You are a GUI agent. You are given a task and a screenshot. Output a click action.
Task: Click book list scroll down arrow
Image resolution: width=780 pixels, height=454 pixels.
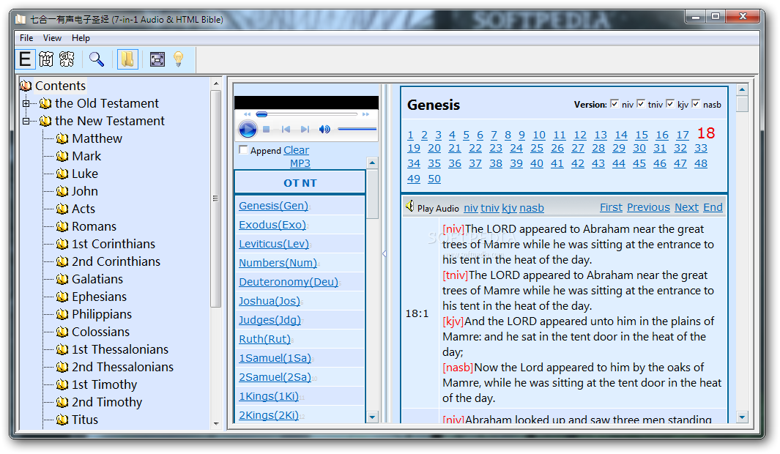372,417
